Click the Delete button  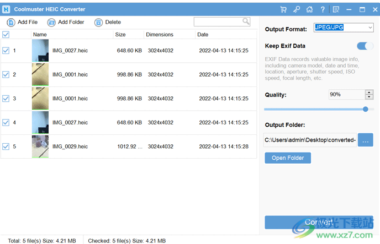(108, 22)
